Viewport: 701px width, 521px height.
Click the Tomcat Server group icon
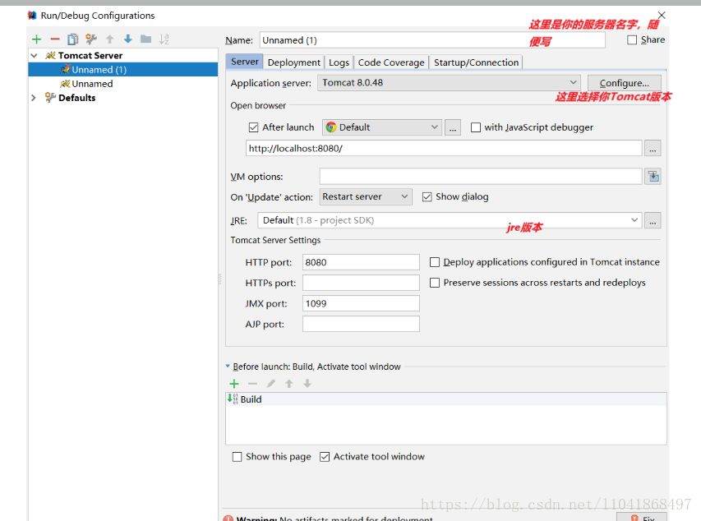point(50,55)
